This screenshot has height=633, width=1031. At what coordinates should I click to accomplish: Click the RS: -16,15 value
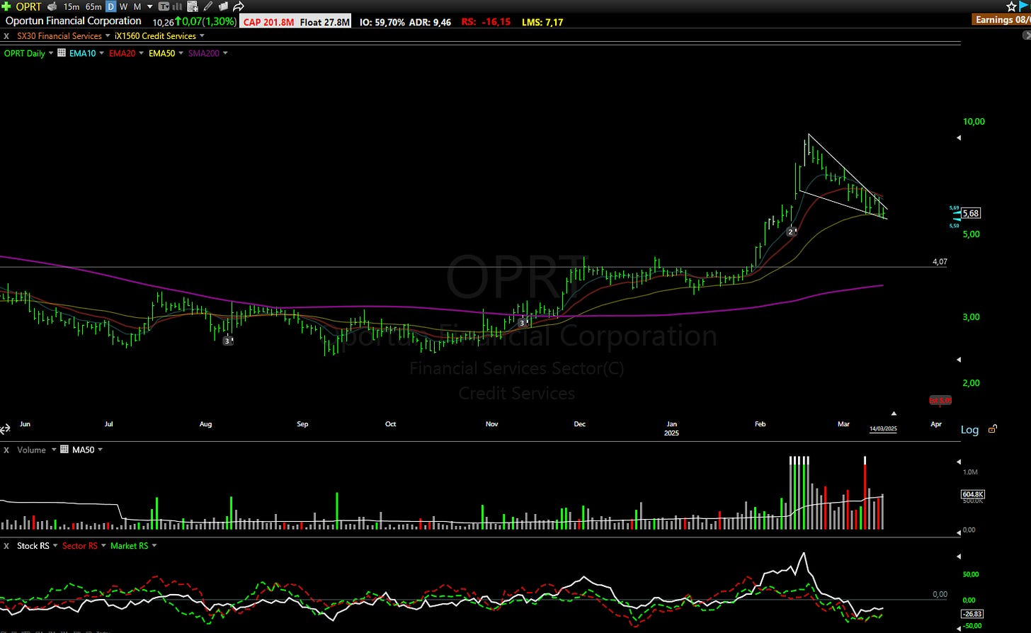pyautogui.click(x=486, y=22)
